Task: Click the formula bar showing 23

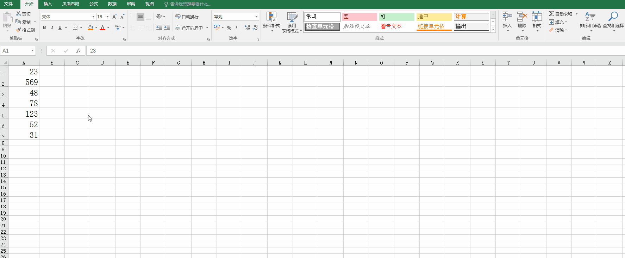Action: (x=356, y=51)
